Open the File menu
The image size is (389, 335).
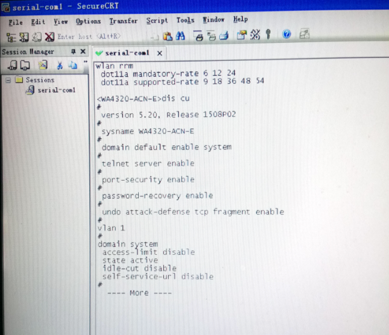tap(16, 22)
